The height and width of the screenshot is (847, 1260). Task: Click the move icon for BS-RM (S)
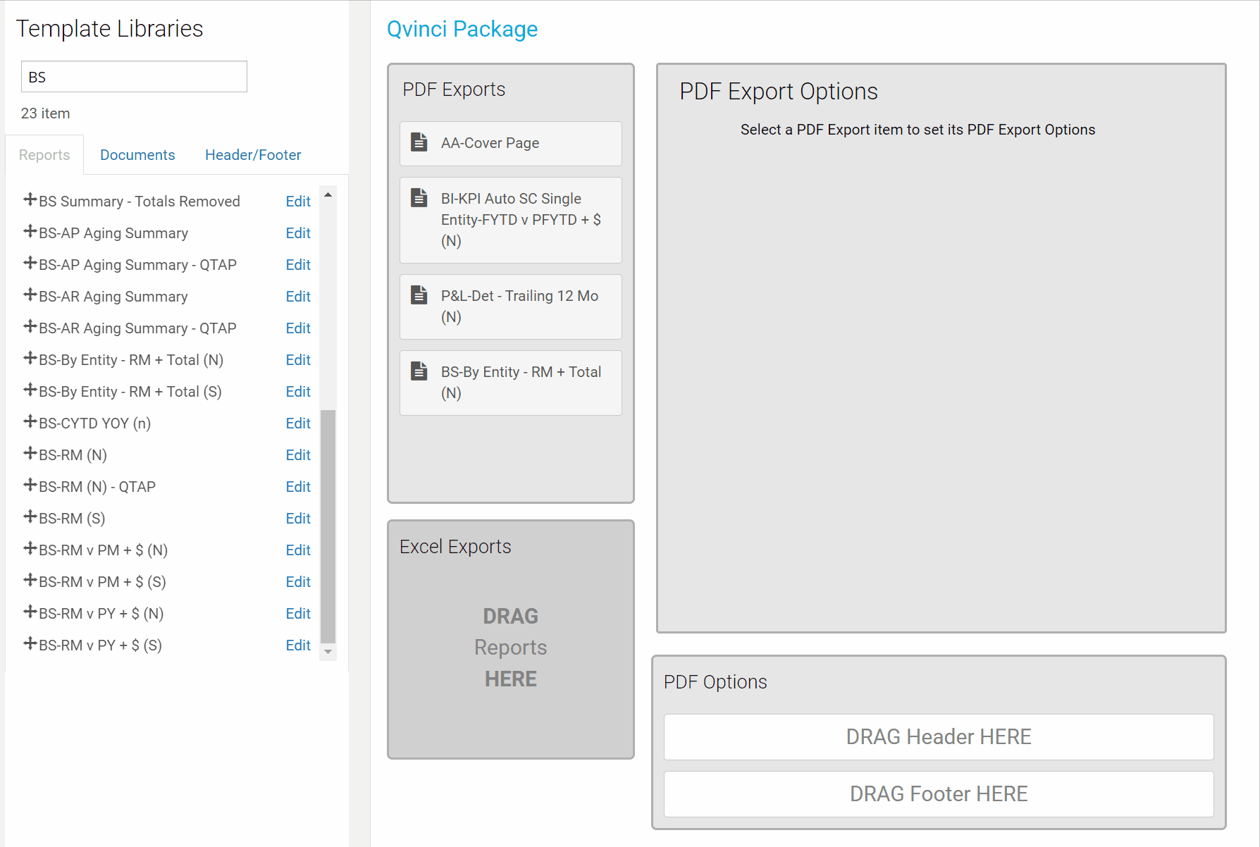click(x=30, y=517)
